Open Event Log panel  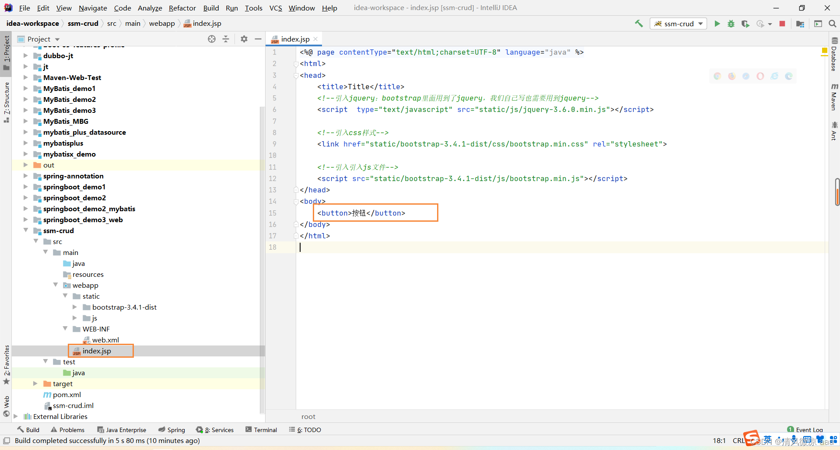click(805, 430)
